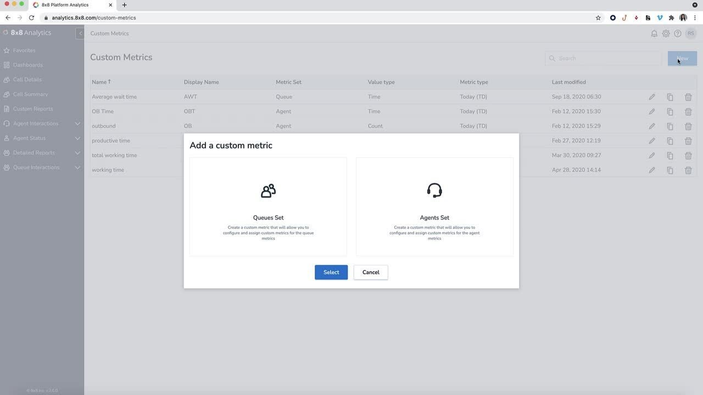Image resolution: width=703 pixels, height=395 pixels.
Task: Open Call Summary in the sidebar
Action: pyautogui.click(x=30, y=94)
